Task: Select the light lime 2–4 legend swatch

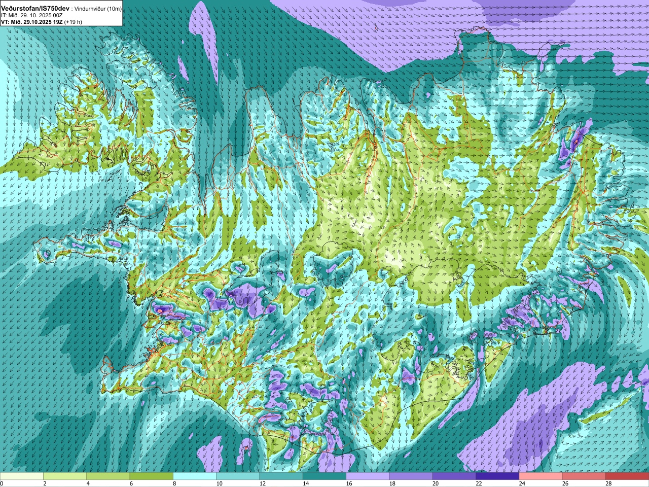Action: 65,476
